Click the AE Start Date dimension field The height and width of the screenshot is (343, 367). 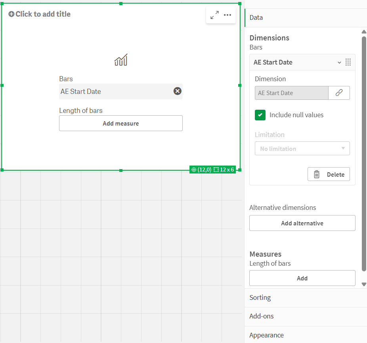click(291, 93)
